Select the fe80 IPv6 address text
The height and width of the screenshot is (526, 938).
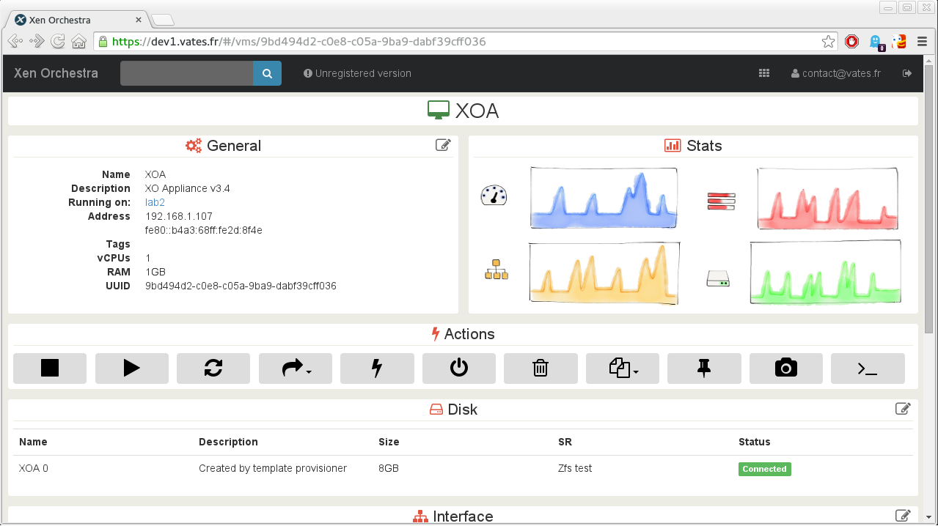tap(204, 230)
